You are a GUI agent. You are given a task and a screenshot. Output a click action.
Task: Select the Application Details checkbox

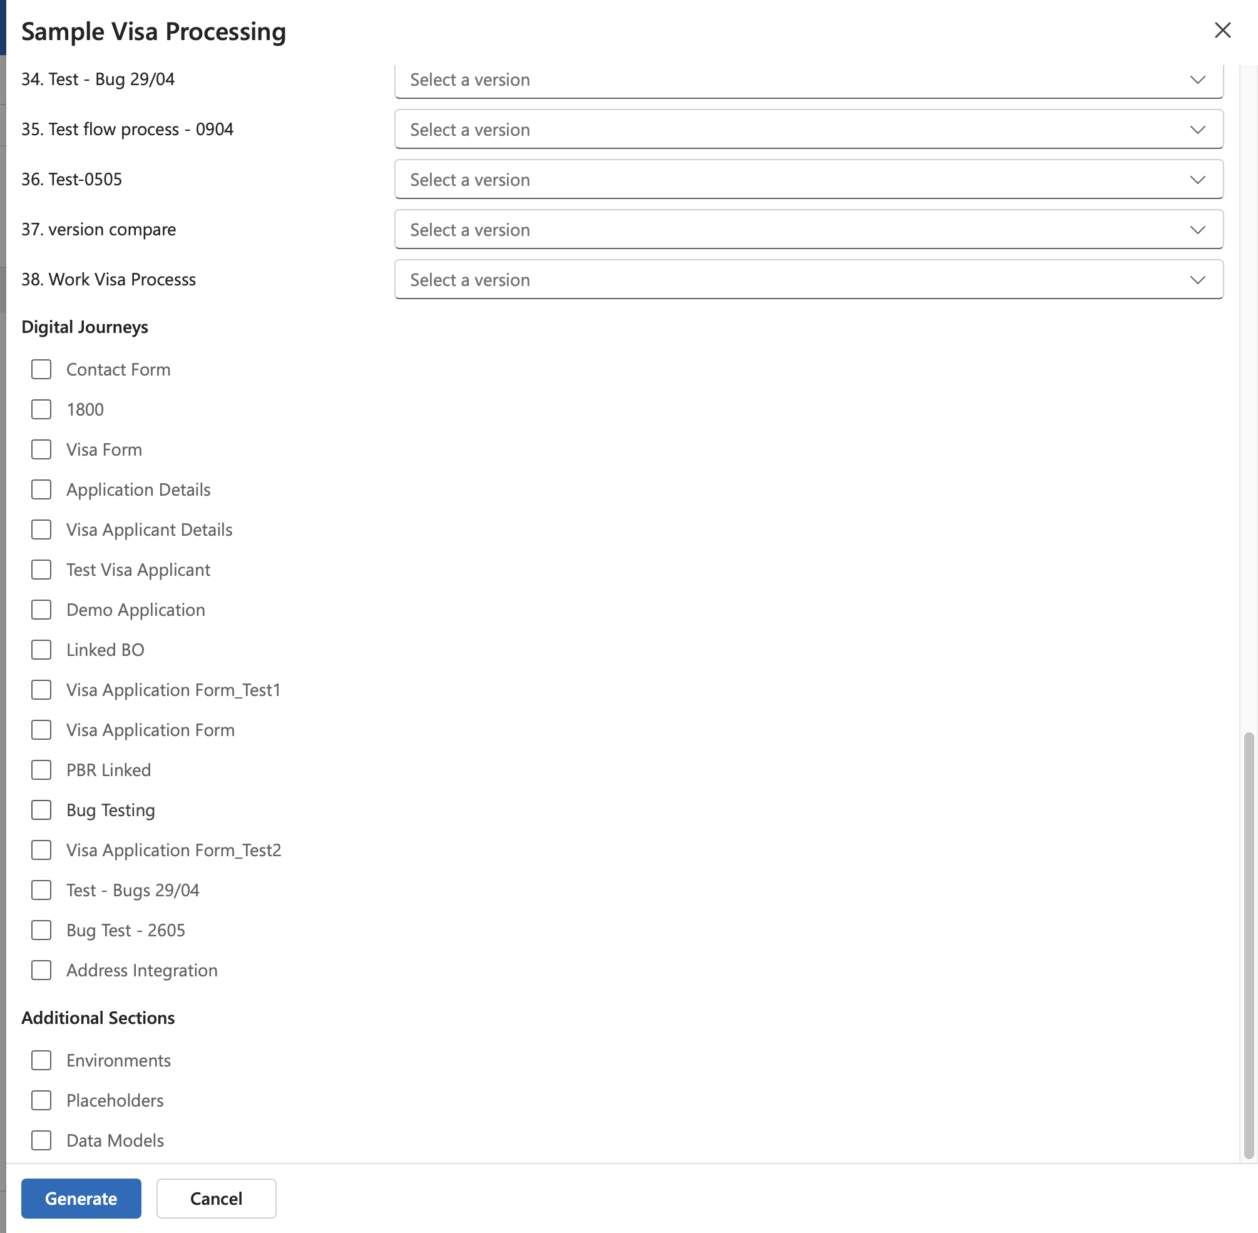(41, 490)
